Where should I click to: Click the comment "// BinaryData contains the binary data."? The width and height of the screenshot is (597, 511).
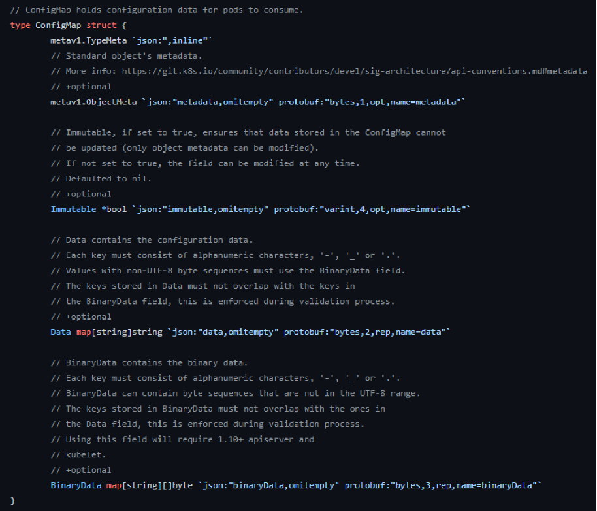149,363
